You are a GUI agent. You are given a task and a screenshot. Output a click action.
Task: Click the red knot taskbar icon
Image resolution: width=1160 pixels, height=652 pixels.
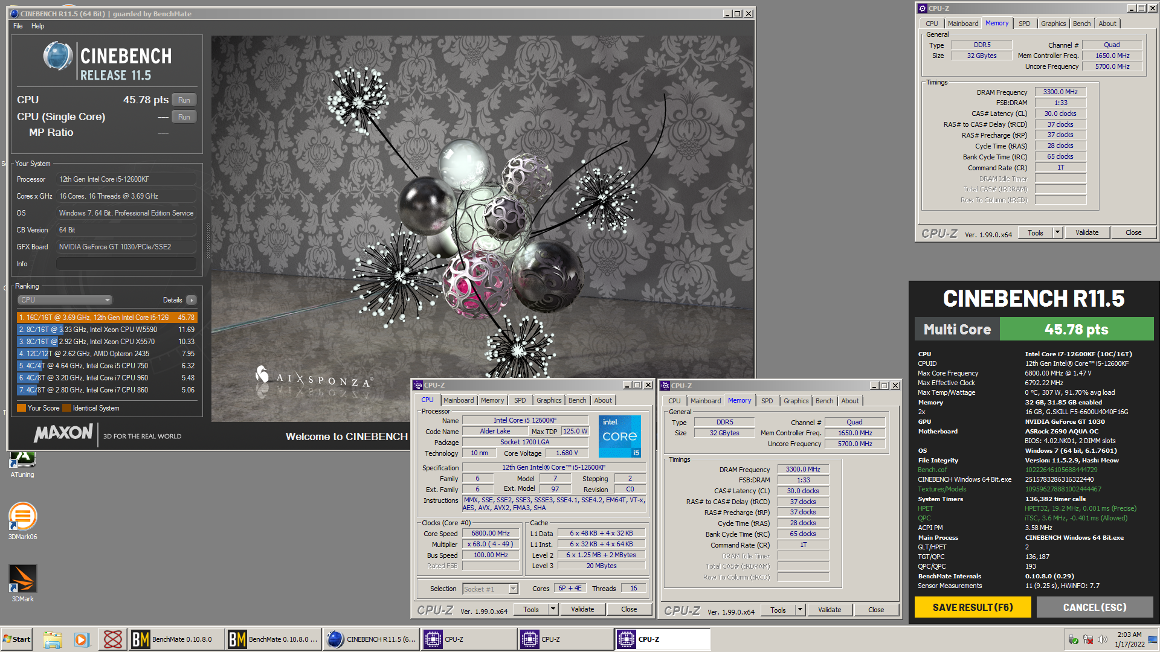112,639
